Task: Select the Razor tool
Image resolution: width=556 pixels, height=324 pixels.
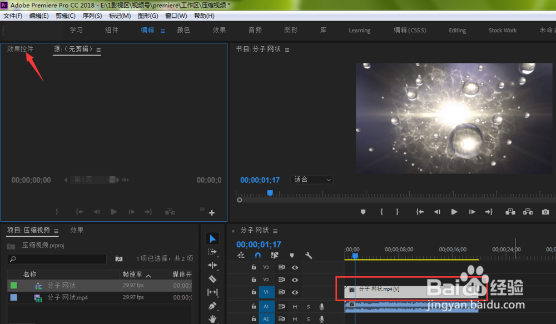Action: (212, 279)
